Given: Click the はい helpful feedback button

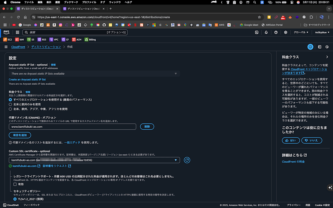Looking at the screenshot, I should pos(291,141).
